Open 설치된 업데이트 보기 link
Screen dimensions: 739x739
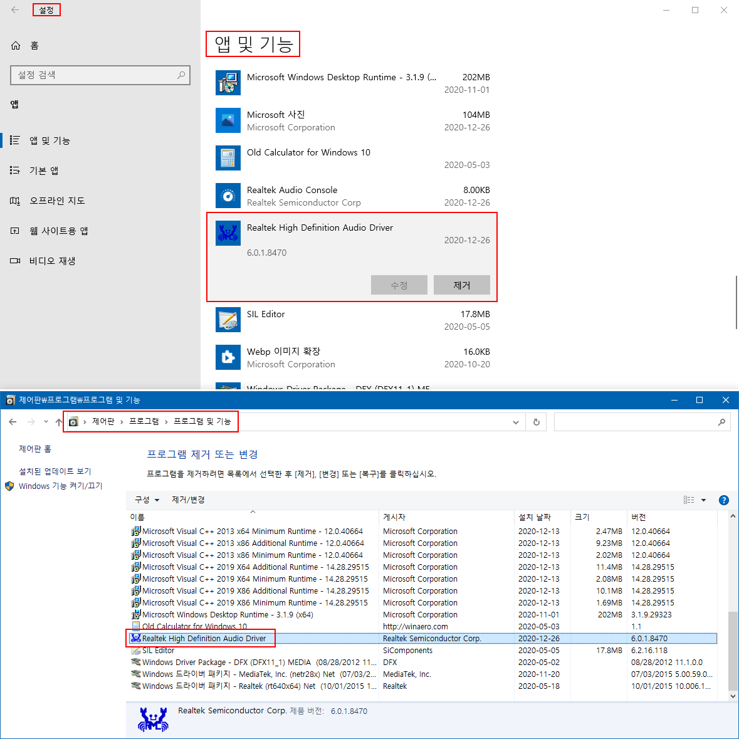tap(55, 471)
